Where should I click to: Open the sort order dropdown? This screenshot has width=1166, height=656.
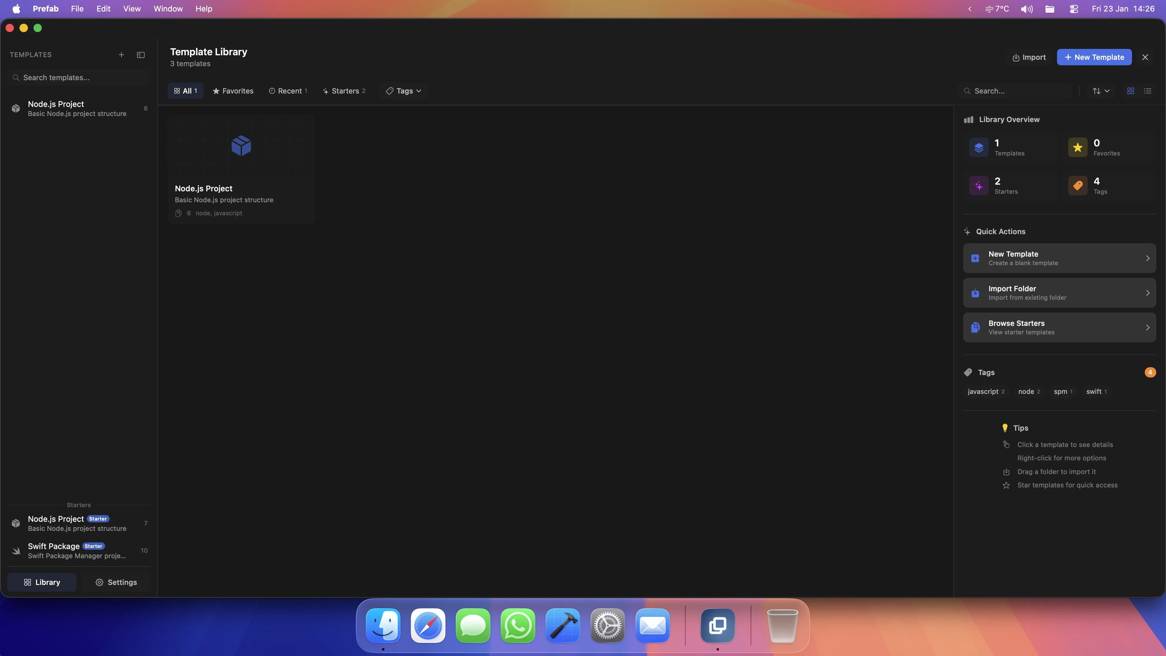(x=1101, y=91)
